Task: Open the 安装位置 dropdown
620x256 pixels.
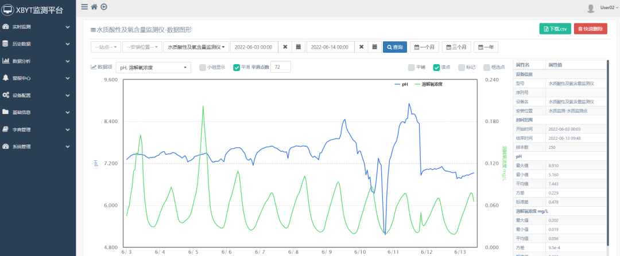Action: [x=142, y=47]
